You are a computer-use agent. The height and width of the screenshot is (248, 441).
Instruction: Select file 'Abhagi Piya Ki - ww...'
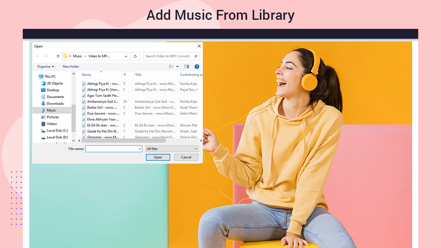[x=103, y=84]
